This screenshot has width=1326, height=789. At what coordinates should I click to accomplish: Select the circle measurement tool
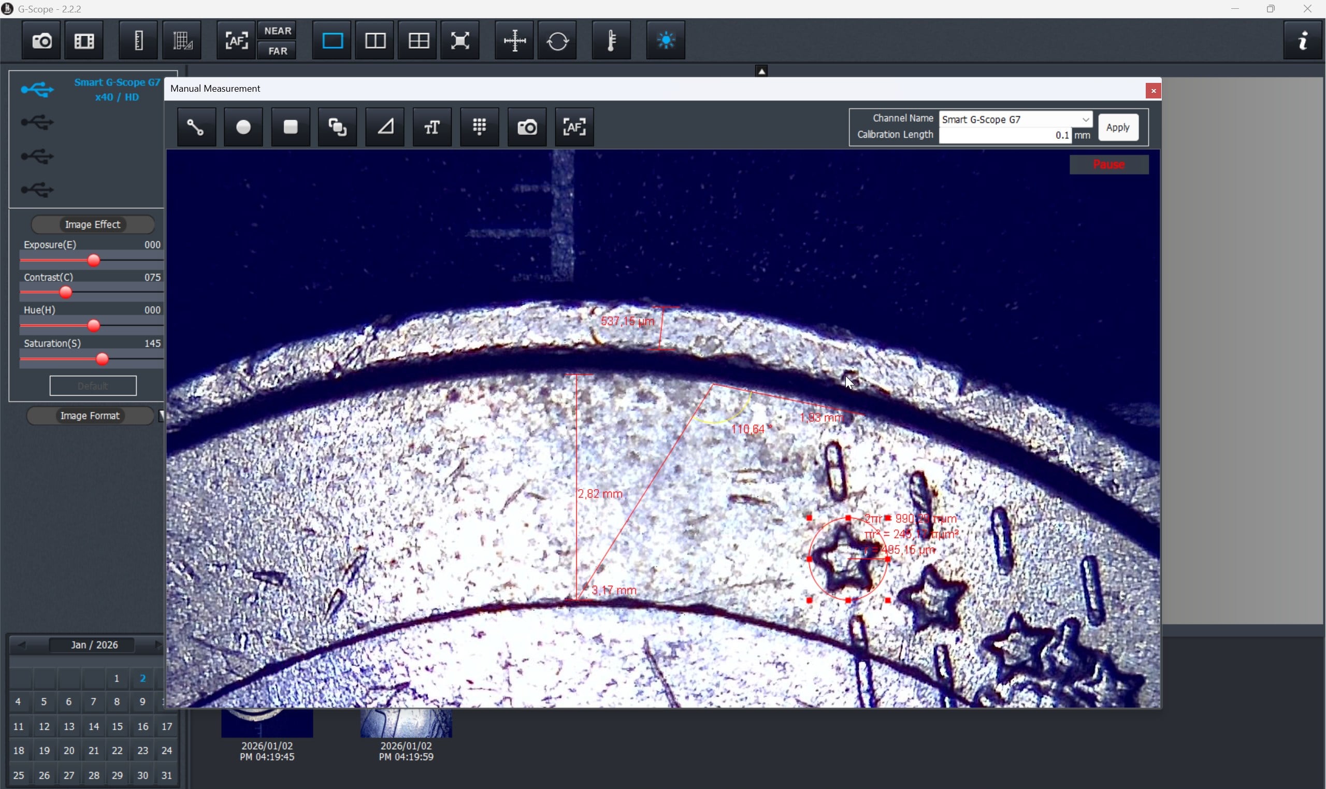click(x=243, y=127)
